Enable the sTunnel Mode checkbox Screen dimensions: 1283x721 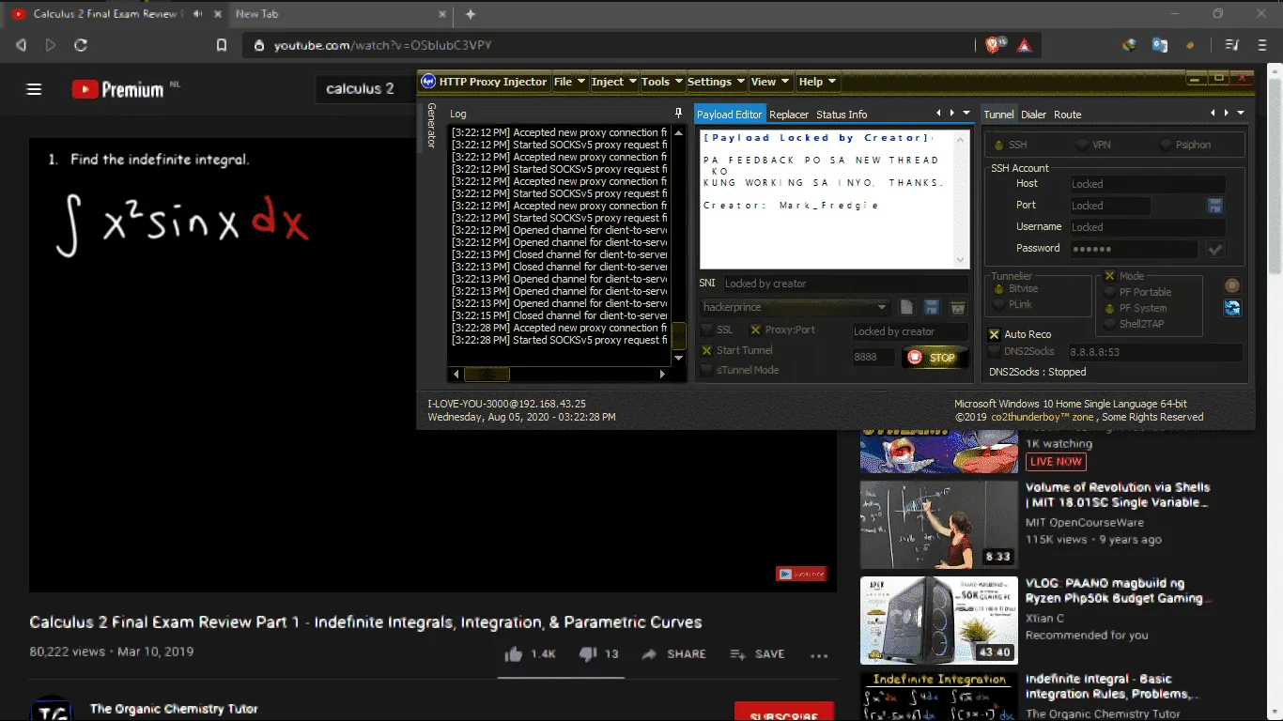[x=707, y=370]
